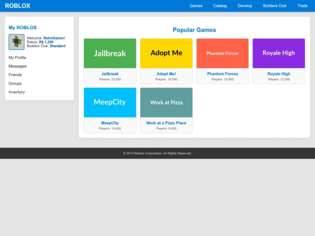
Task: Open the Catalog nav menu item
Action: coord(220,6)
